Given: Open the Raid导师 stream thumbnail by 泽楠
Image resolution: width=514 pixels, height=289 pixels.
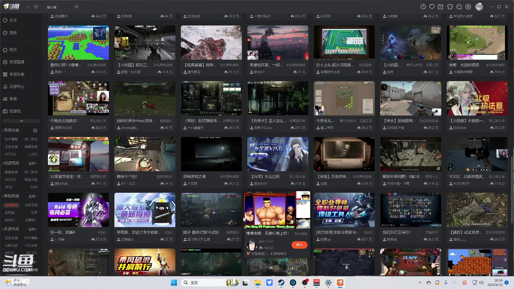Looking at the screenshot, I should 78,210.
